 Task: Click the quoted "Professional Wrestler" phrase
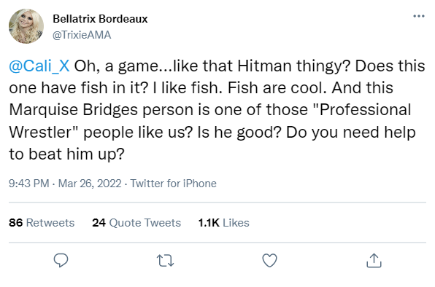[210, 121]
